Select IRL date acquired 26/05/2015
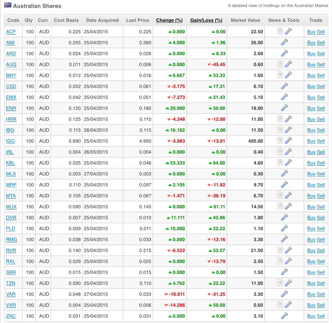The image size is (332, 323). point(96,152)
